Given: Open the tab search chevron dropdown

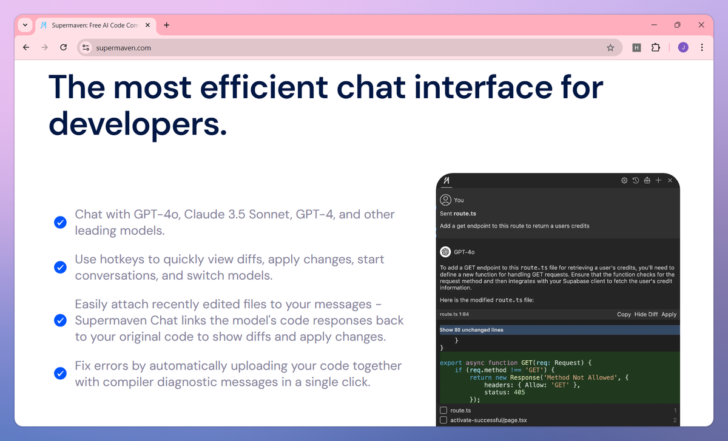Looking at the screenshot, I should point(25,25).
